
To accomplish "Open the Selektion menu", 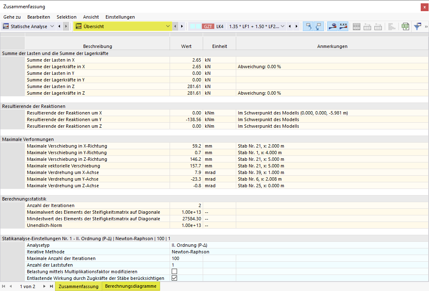I will pyautogui.click(x=67, y=17).
